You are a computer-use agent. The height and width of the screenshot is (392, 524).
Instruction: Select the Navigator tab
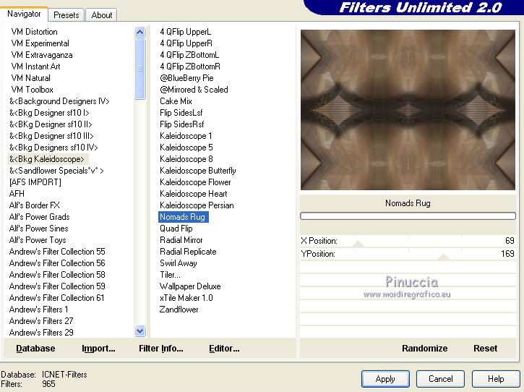point(24,14)
